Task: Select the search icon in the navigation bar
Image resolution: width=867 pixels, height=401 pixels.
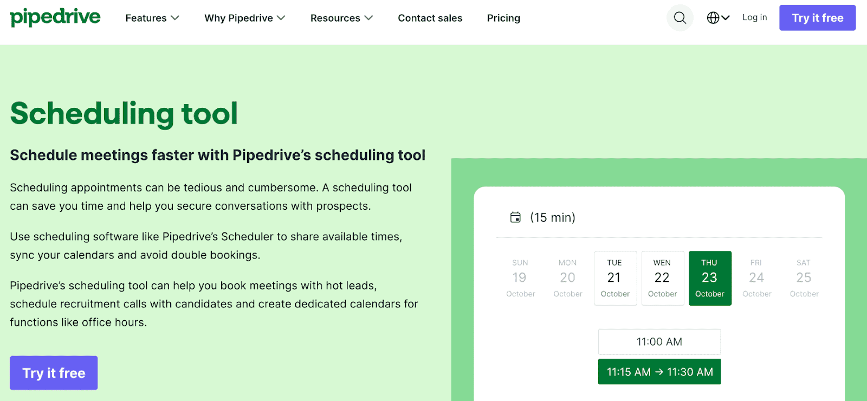Action: [x=680, y=17]
